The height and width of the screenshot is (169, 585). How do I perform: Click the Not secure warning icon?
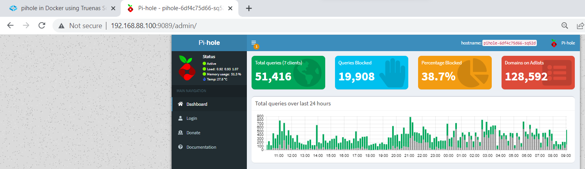pos(61,26)
